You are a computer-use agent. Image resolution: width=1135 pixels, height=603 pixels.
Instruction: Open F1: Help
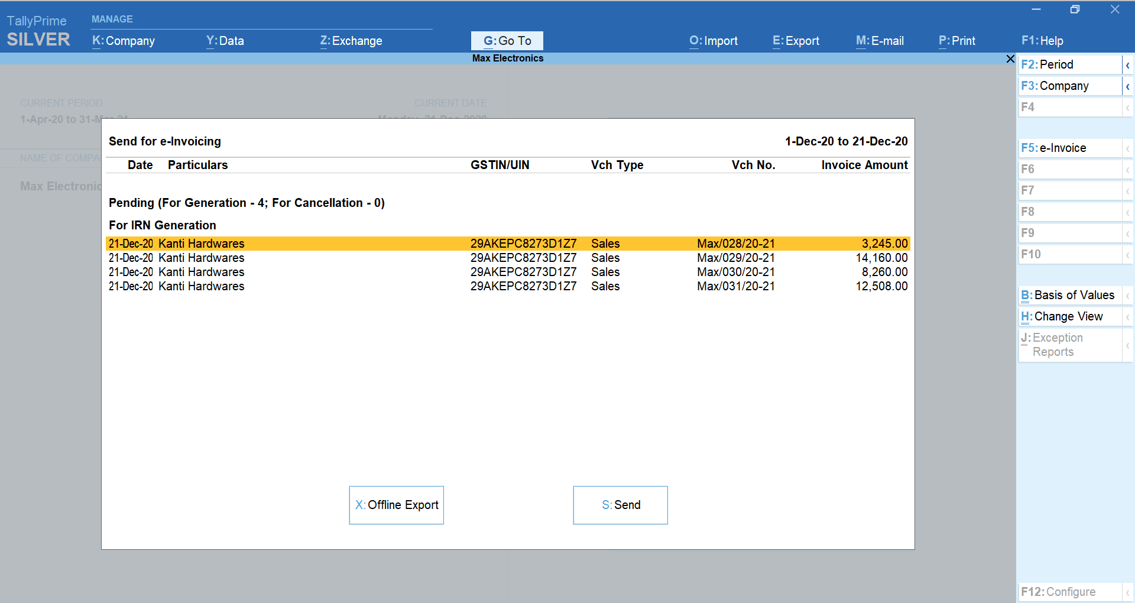coord(1042,41)
